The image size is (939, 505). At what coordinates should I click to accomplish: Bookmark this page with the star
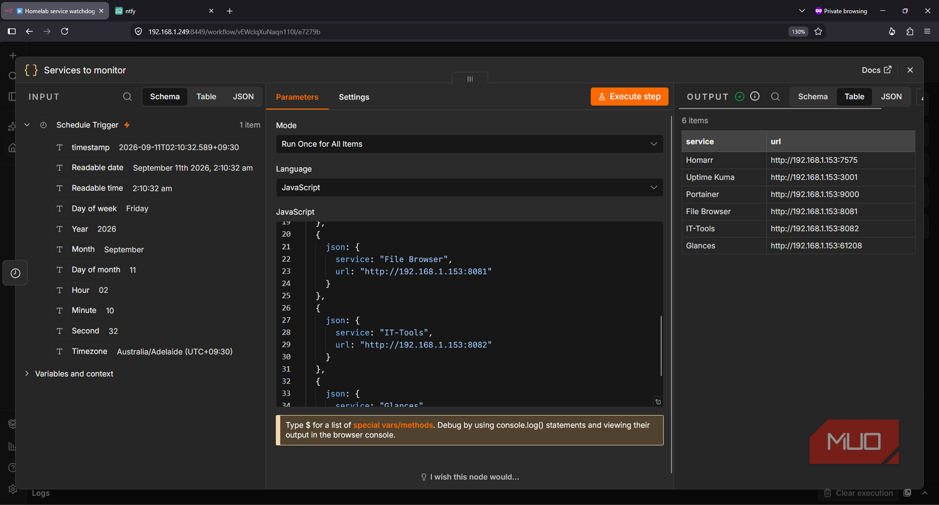coord(818,31)
